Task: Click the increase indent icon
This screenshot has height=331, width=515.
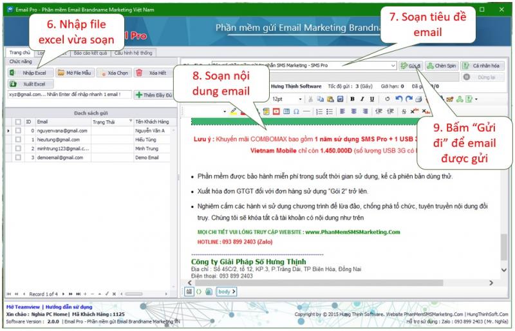Action: [x=390, y=111]
